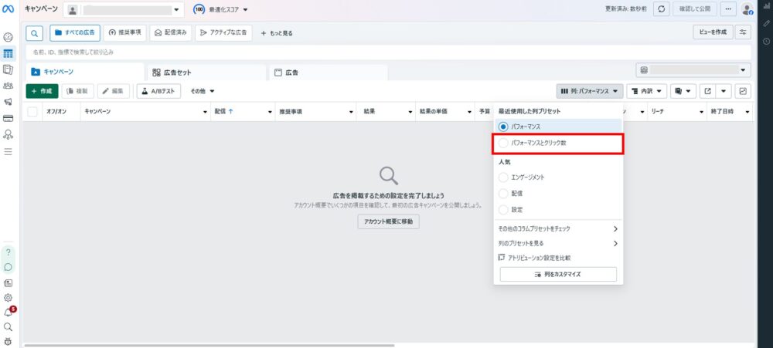Open the audiences people icon in sidebar
The height and width of the screenshot is (348, 773).
9,86
